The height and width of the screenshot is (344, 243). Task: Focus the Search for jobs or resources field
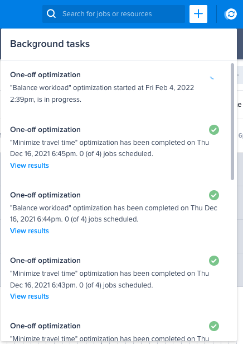click(114, 14)
